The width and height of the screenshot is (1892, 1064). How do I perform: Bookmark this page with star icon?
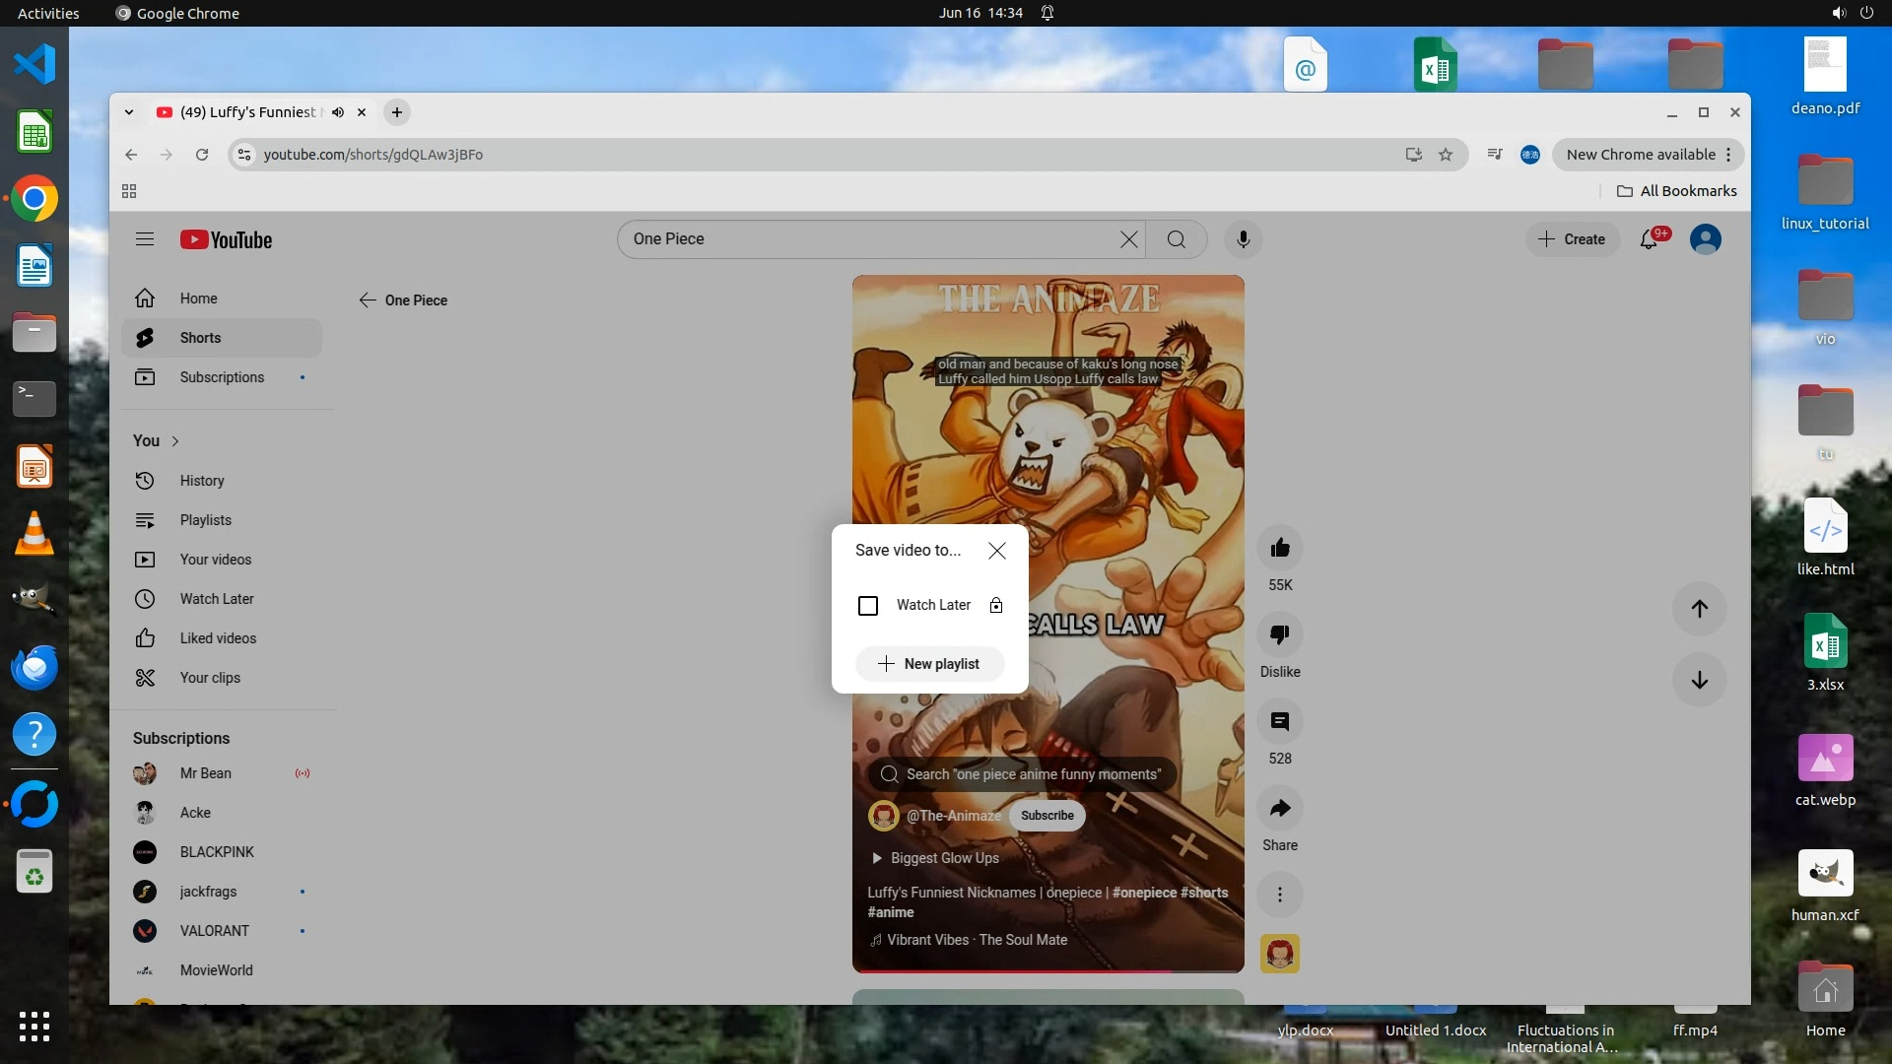[1446, 155]
